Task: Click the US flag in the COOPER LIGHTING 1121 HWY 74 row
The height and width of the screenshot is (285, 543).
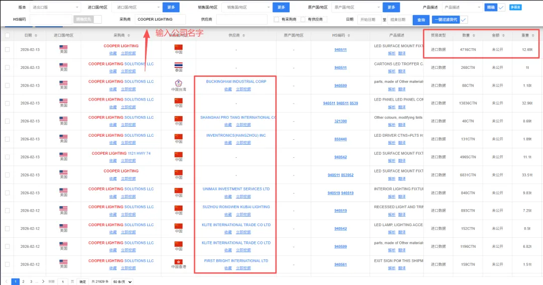Action: [63, 154]
